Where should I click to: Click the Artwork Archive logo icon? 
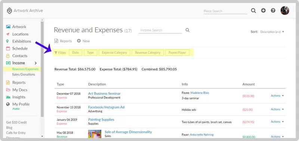9,11
